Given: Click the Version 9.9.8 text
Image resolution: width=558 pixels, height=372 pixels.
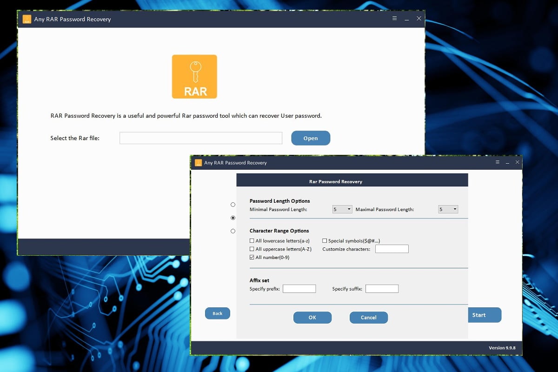Looking at the screenshot, I should point(502,348).
